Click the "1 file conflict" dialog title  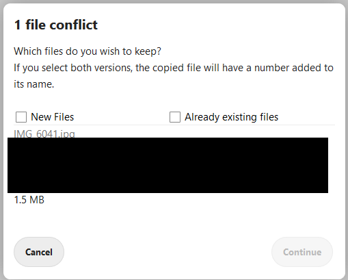pos(56,25)
